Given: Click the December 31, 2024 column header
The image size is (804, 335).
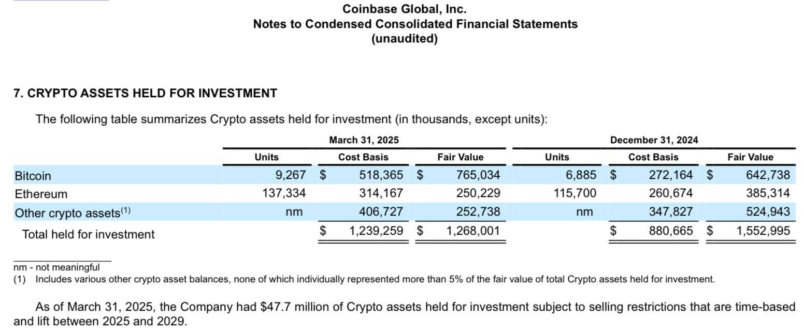Looking at the screenshot, I should pyautogui.click(x=654, y=140).
